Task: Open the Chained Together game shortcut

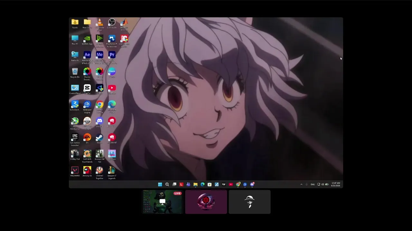Action: pos(99,173)
